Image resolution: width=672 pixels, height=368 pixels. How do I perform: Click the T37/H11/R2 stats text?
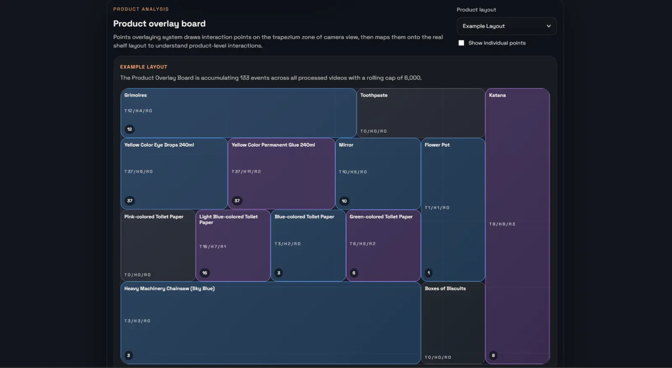tap(246, 172)
